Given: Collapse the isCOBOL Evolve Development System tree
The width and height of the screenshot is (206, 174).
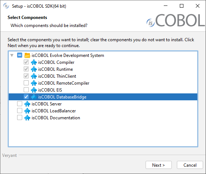Looking at the screenshot, I should click(12, 55).
